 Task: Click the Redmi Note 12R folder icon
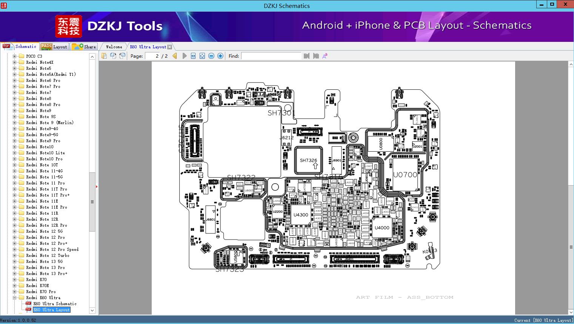pos(22,219)
